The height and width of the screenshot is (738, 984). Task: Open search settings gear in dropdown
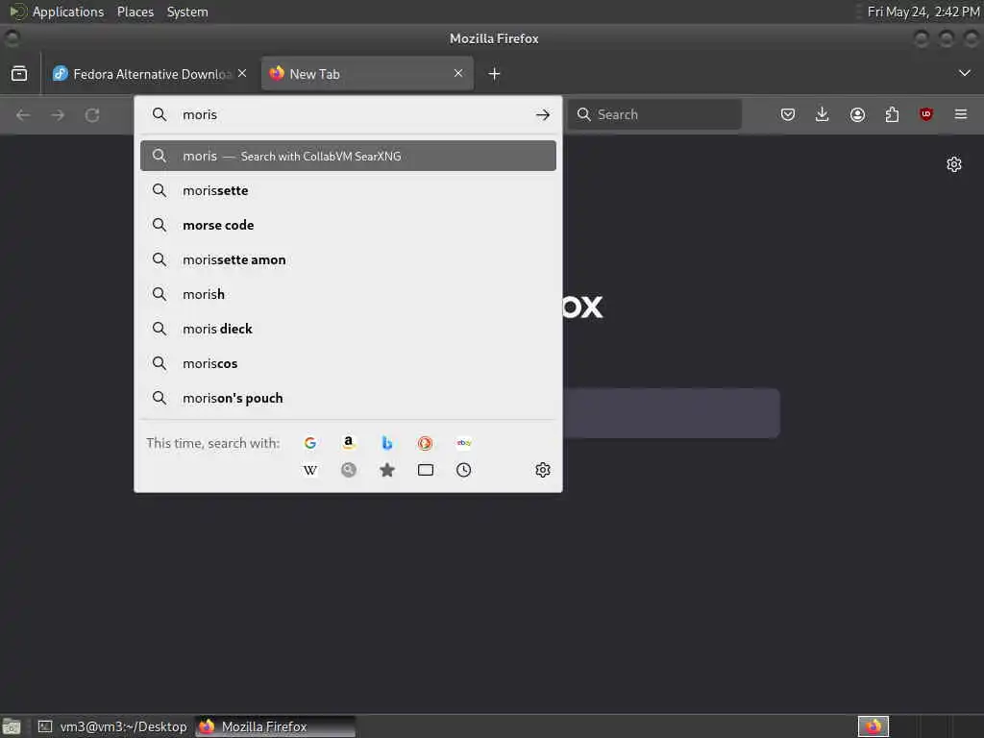point(543,470)
